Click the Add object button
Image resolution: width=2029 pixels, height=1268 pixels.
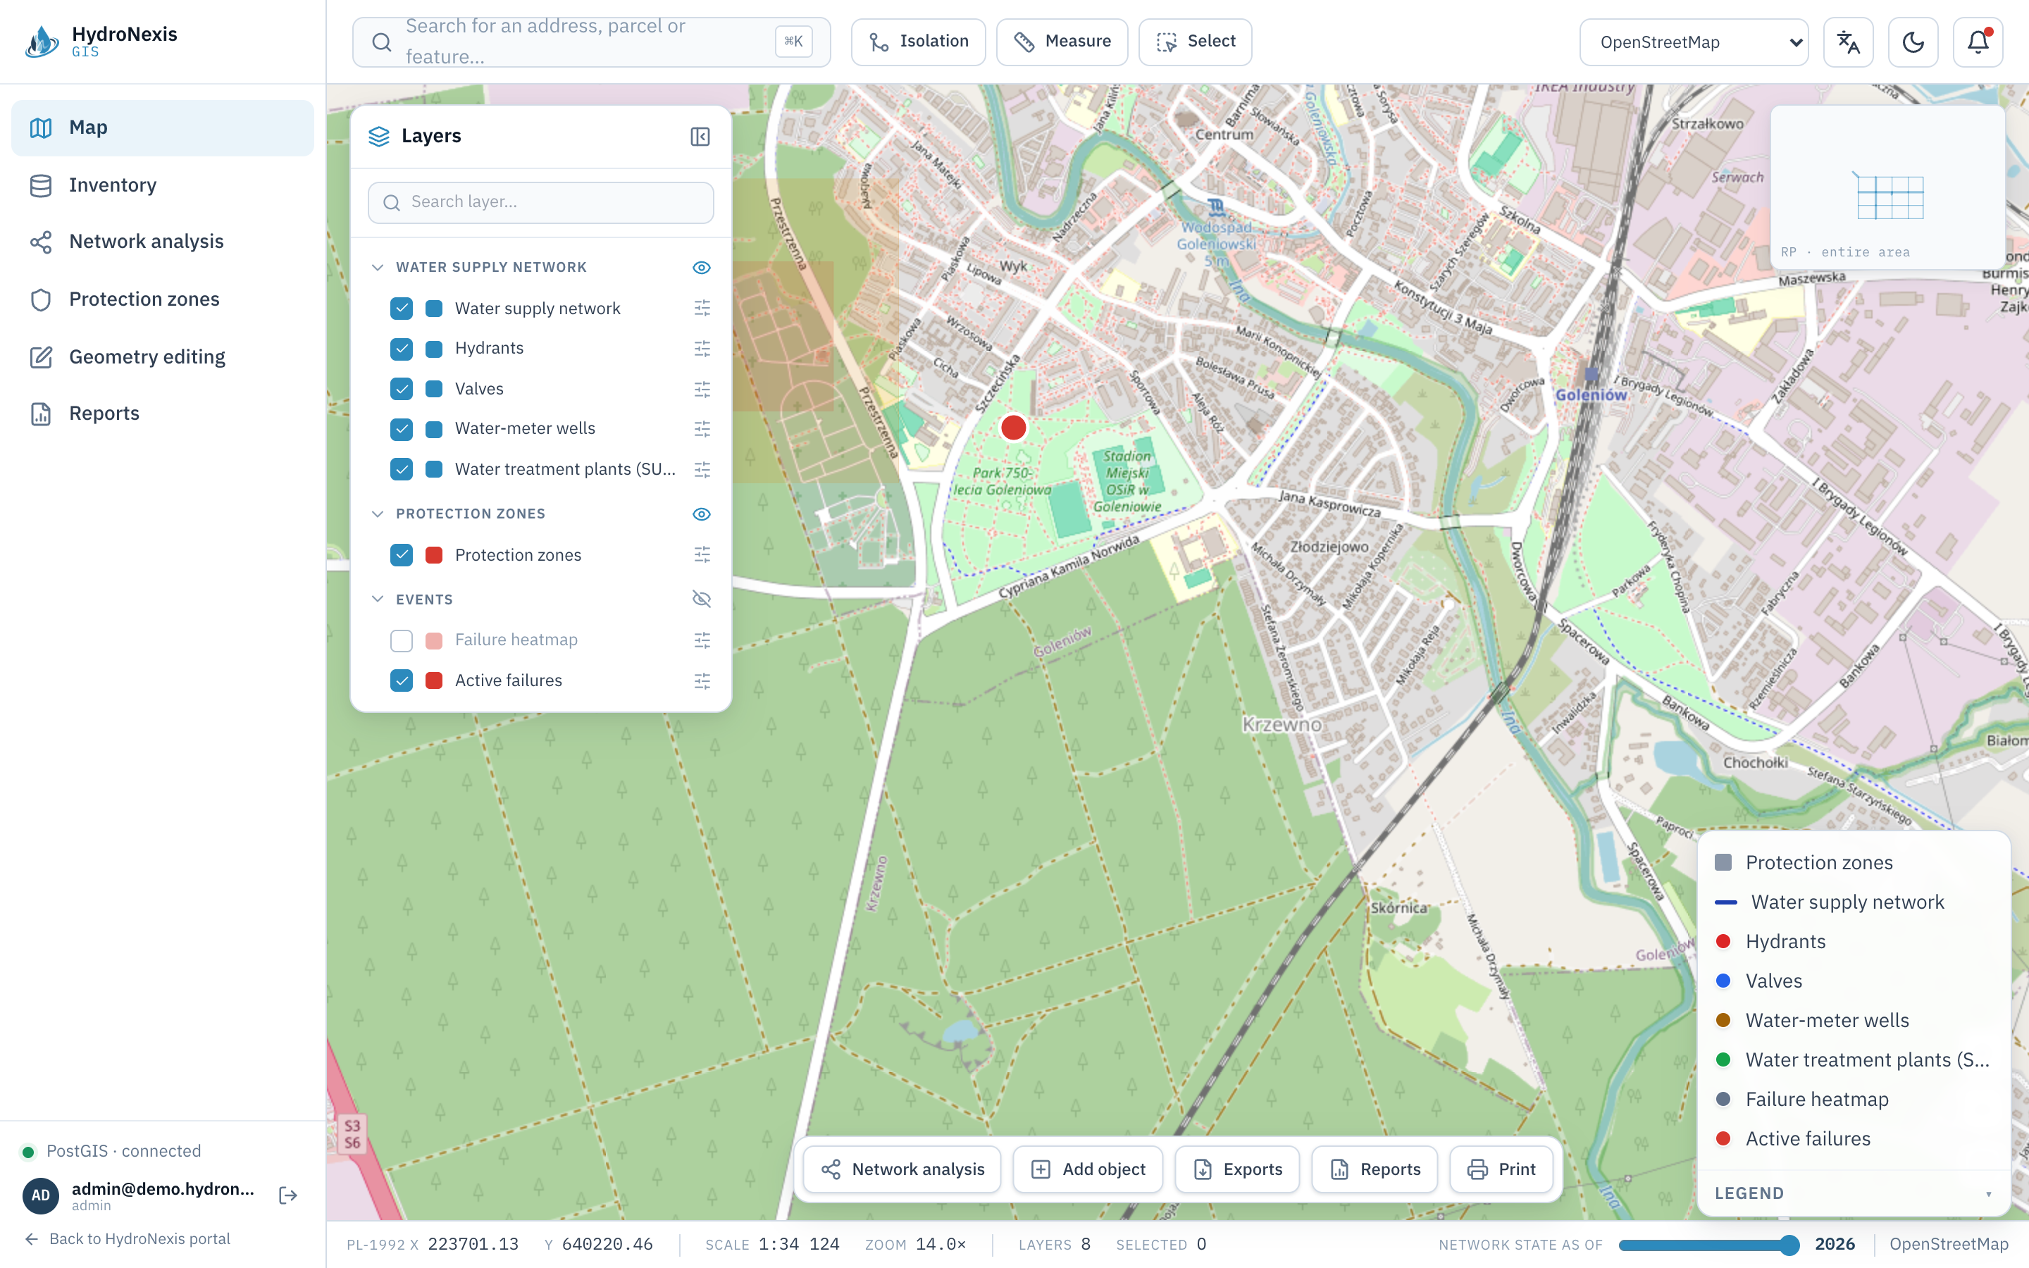tap(1088, 1169)
